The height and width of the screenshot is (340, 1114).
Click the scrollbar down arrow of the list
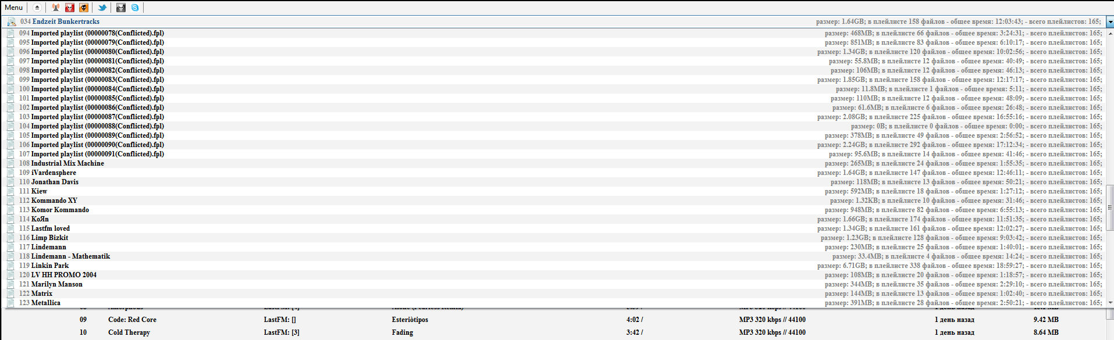(1110, 303)
